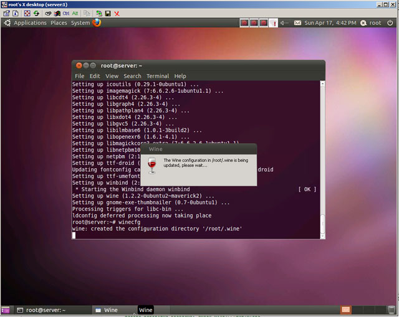
Task: Click line 'Processing triggers for libc-bin'
Action: [128, 209]
